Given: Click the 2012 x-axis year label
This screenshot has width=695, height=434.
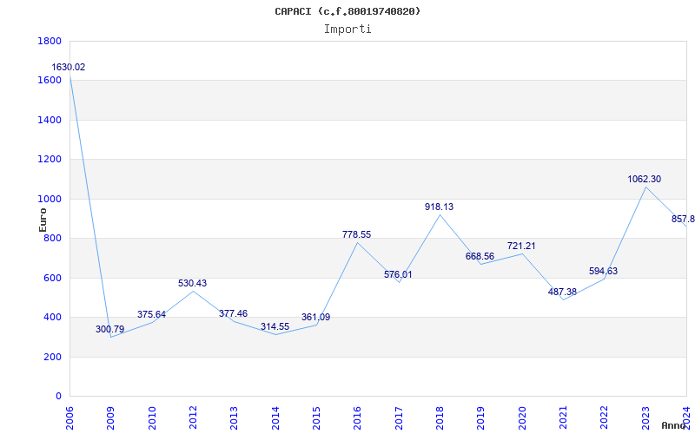Looking at the screenshot, I should pos(193,418).
